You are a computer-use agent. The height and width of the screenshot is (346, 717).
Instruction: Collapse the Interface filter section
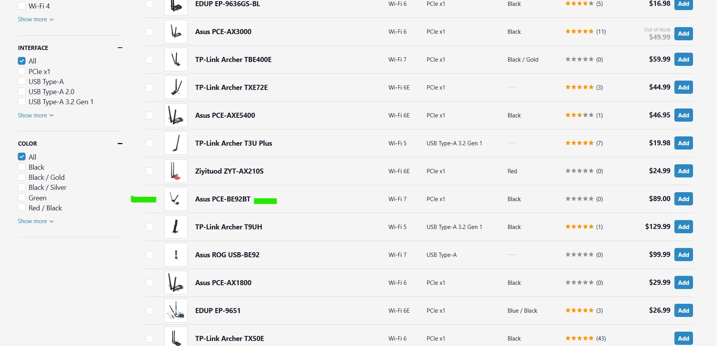point(120,48)
